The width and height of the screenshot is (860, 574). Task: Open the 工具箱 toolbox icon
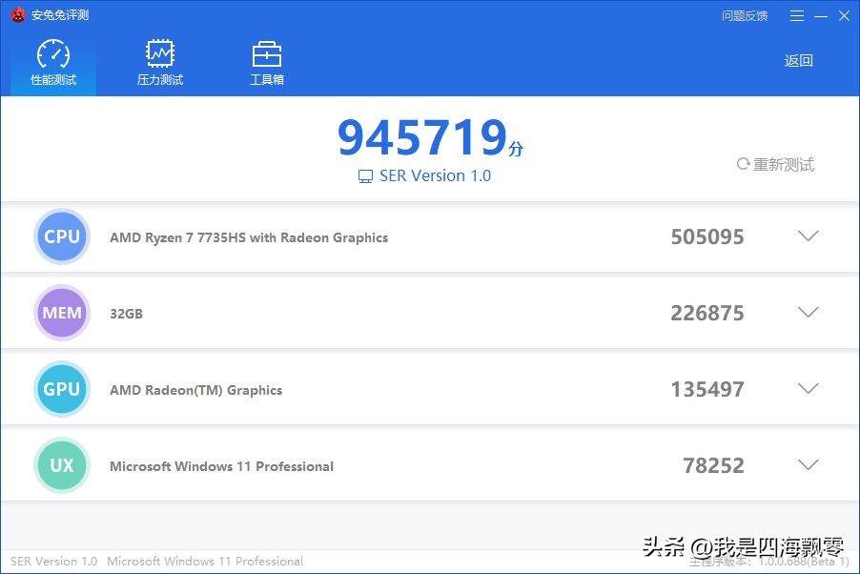point(266,51)
